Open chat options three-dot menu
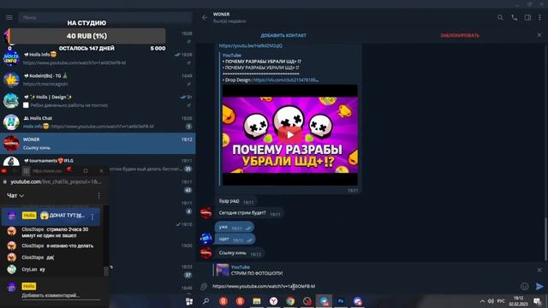Viewport: 548px width, 308px height. [x=539, y=17]
